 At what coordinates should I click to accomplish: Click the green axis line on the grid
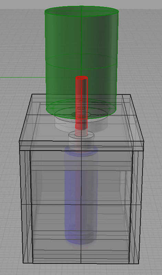pyautogui.click(x=23, y=77)
